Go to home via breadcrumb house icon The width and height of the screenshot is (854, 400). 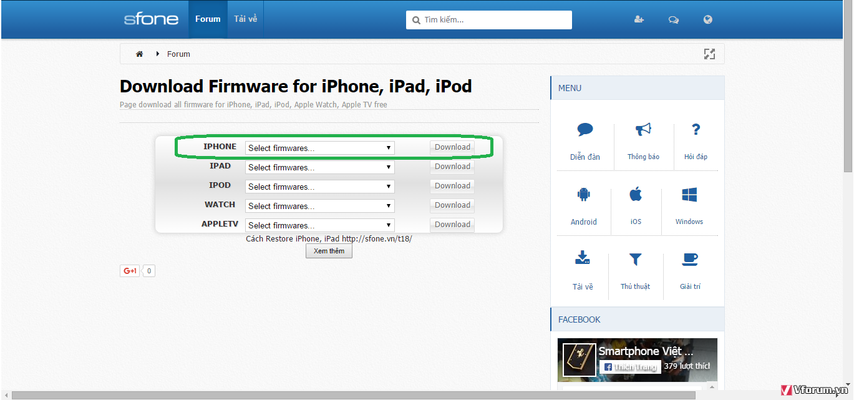click(140, 54)
